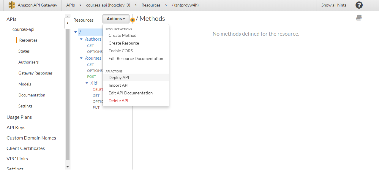Click the Resources breadcrumb link
The image size is (379, 171).
coord(151,5)
